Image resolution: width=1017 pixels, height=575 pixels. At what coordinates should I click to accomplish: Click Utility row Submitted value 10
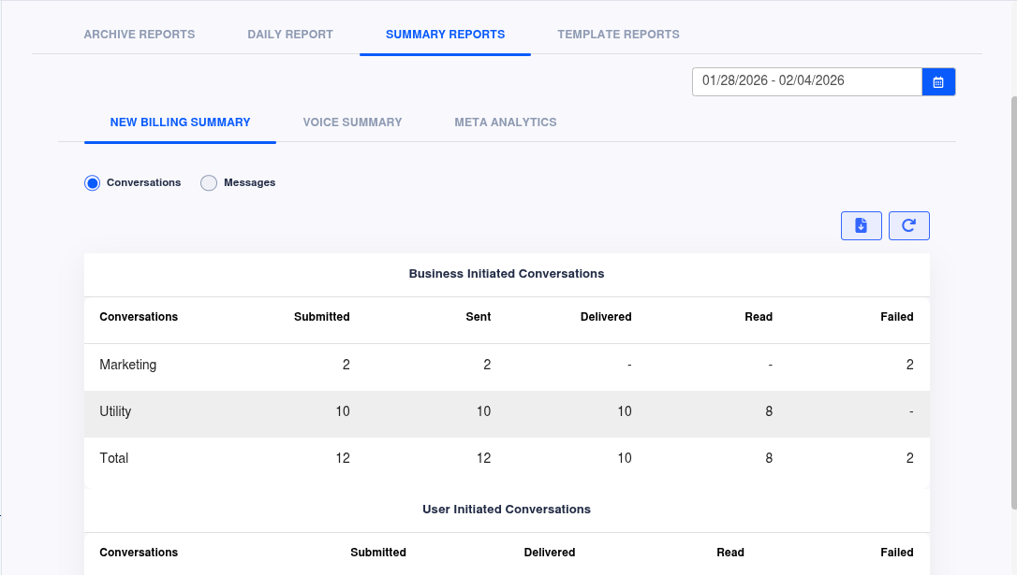pos(343,411)
